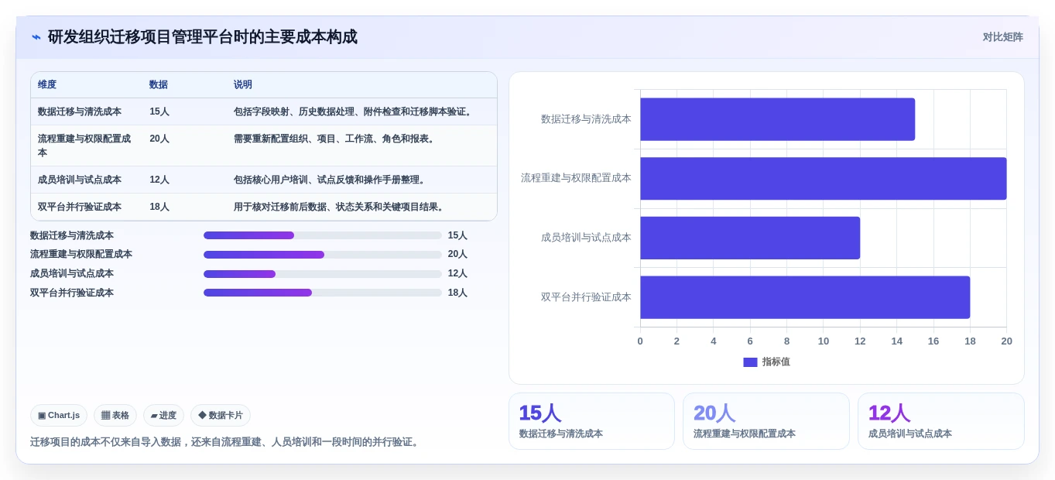Click the 数据 column header
The width and height of the screenshot is (1055, 480).
point(159,85)
